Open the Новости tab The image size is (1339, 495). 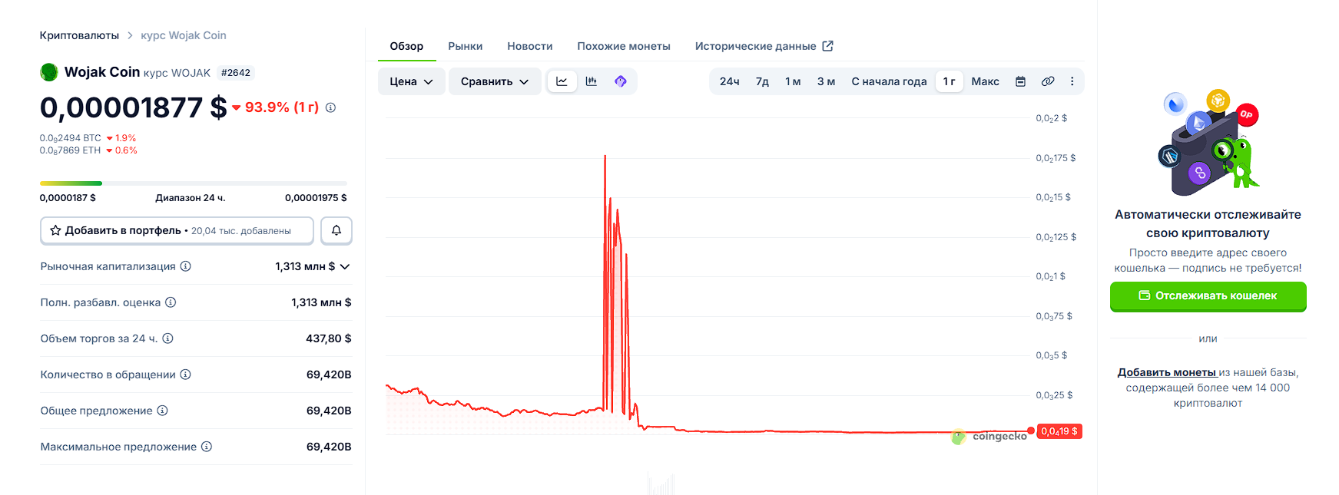pos(530,46)
